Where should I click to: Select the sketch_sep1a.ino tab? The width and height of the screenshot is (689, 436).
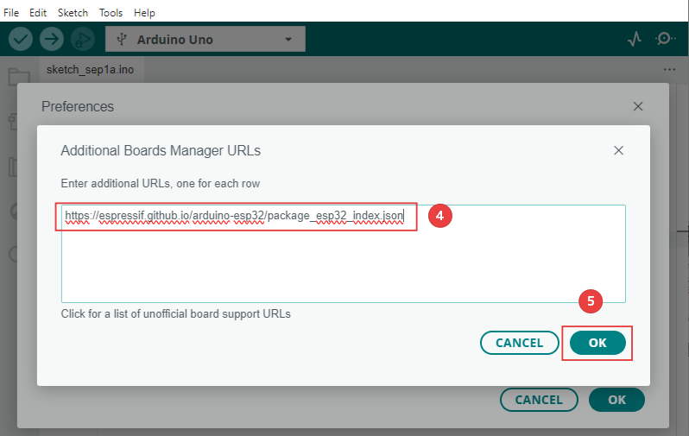click(90, 69)
